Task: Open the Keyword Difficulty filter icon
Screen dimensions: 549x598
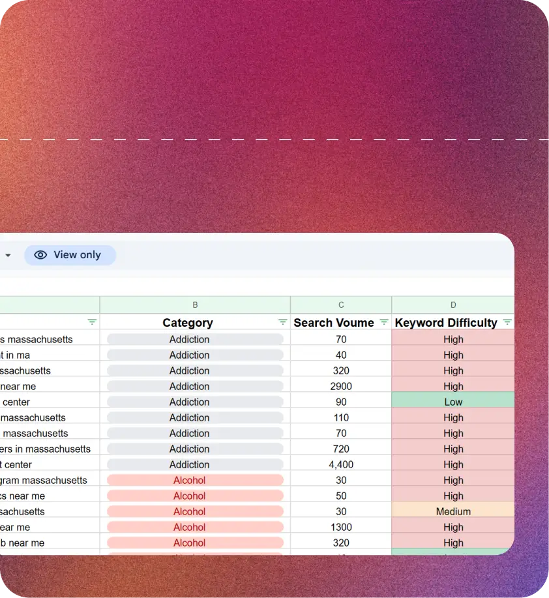Action: pos(507,322)
